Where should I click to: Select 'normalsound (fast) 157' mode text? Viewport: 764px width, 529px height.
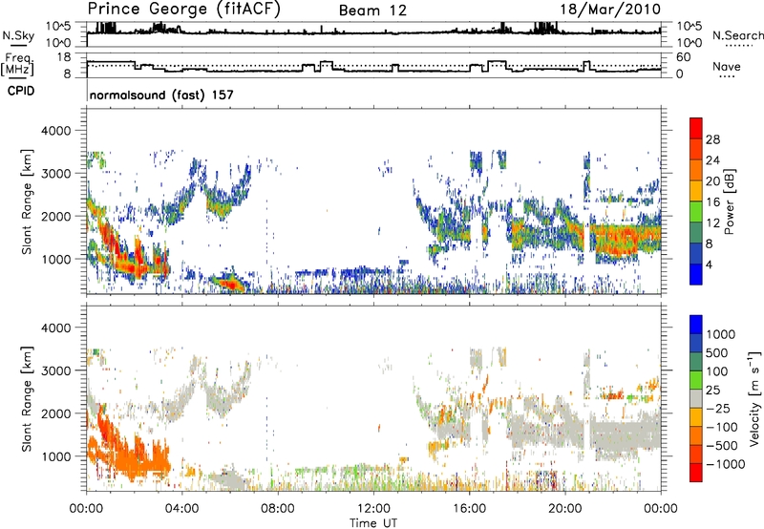(x=161, y=95)
